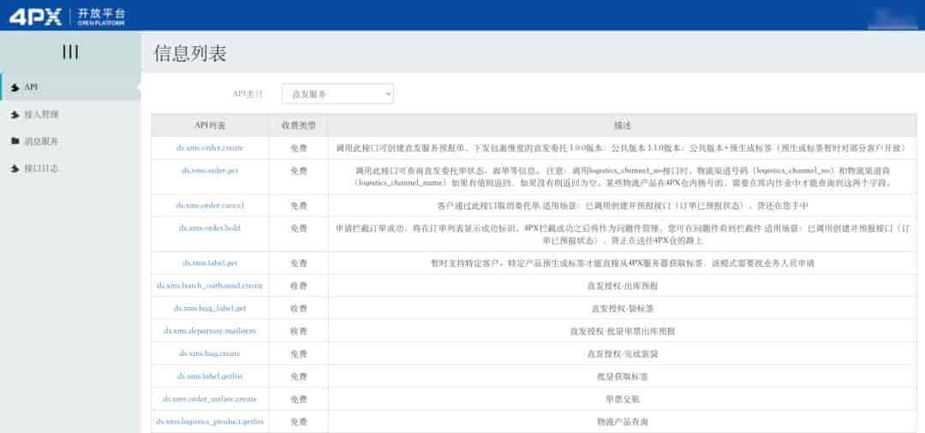Open the ds.xms.order.cancel API link
Image resolution: width=925 pixels, height=433 pixels.
(x=210, y=205)
